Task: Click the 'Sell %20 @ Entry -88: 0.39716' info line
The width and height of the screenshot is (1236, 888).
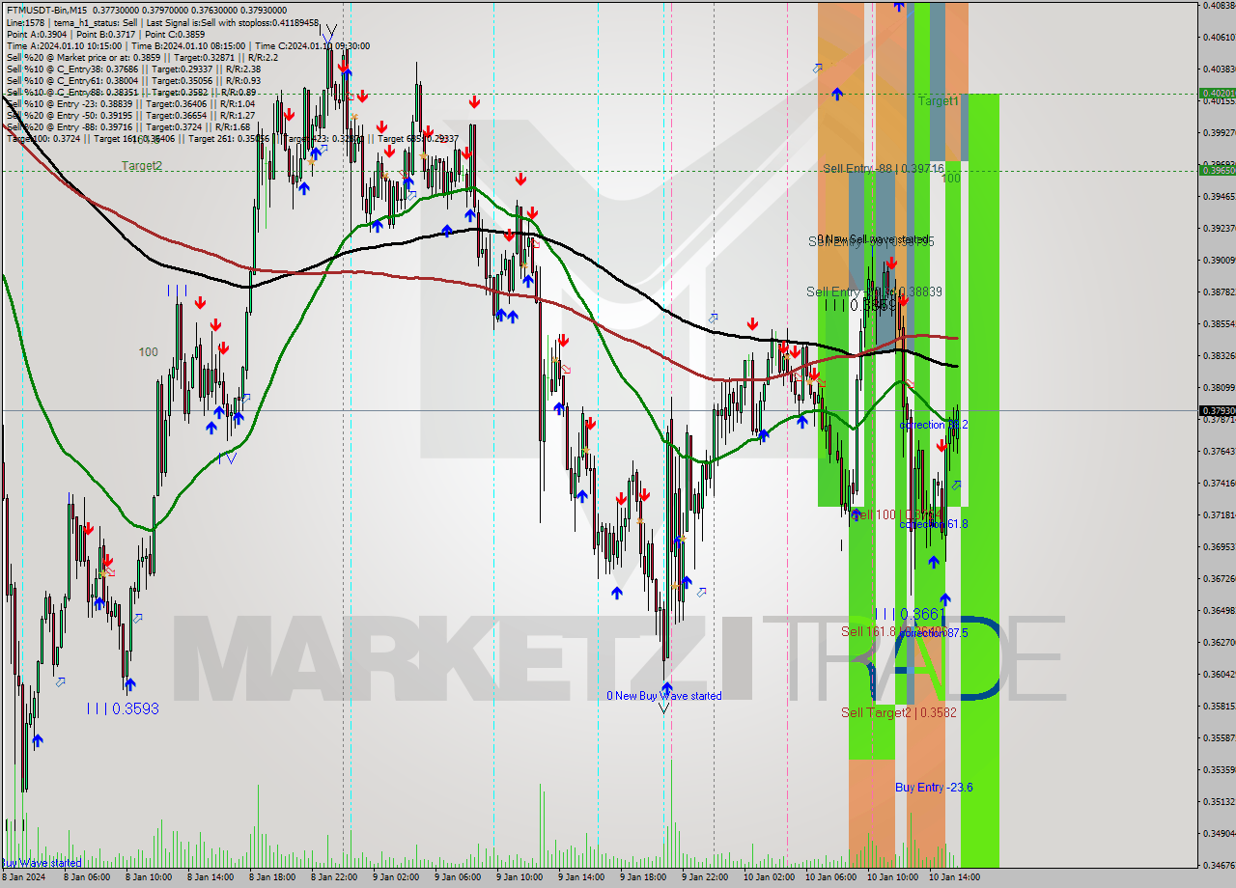Action: pyautogui.click(x=128, y=126)
